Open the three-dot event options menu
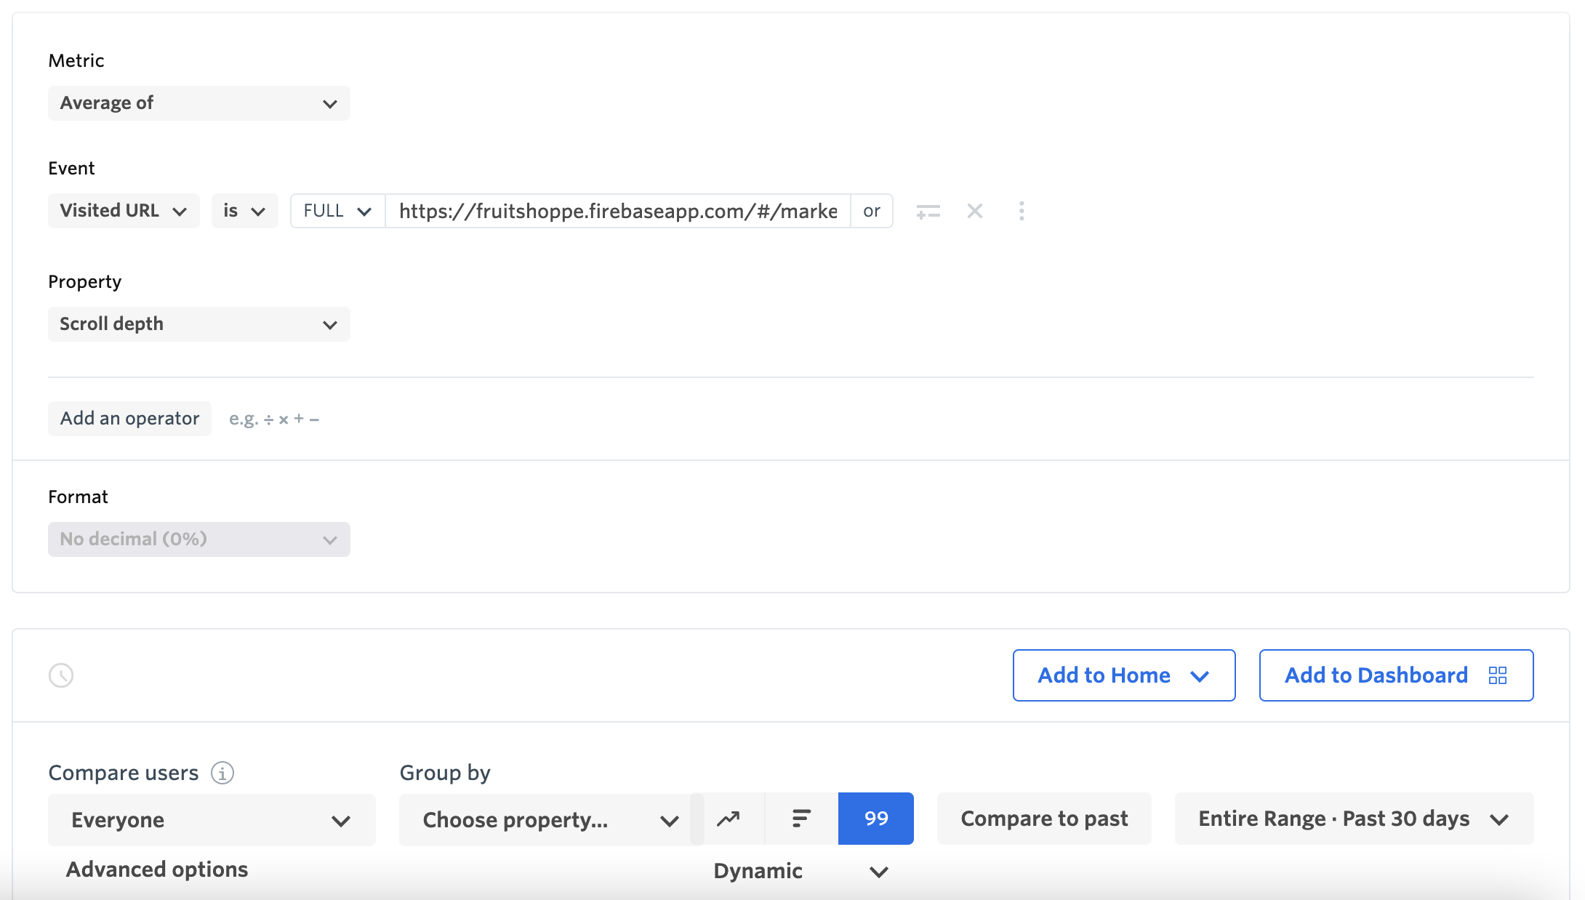The width and height of the screenshot is (1585, 900). tap(1022, 212)
